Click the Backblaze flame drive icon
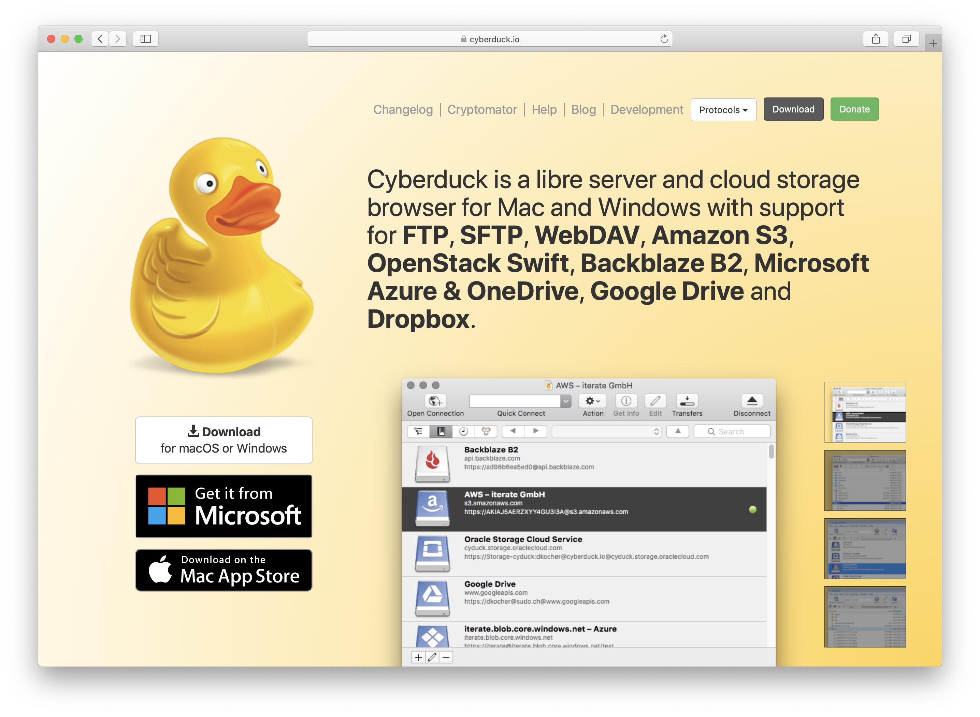This screenshot has height=717, width=980. pos(432,464)
